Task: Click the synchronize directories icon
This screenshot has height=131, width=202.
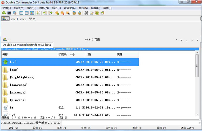Action: point(97,13)
